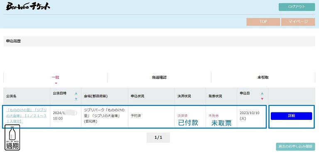Click the venue cell ジブリパーク (愛知県)
This screenshot has width=319, height=155.
pos(105,116)
